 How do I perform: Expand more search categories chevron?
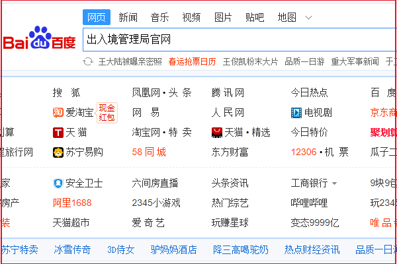[308, 18]
